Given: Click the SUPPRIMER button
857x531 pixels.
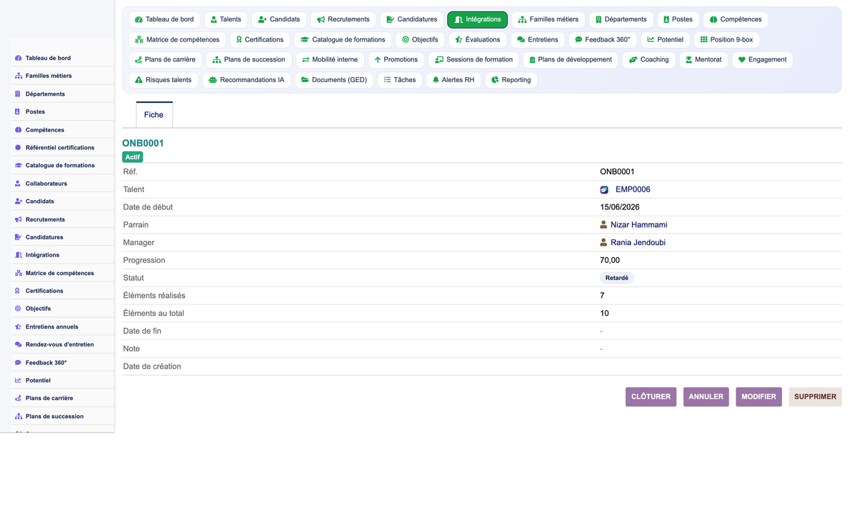Looking at the screenshot, I should click(815, 397).
